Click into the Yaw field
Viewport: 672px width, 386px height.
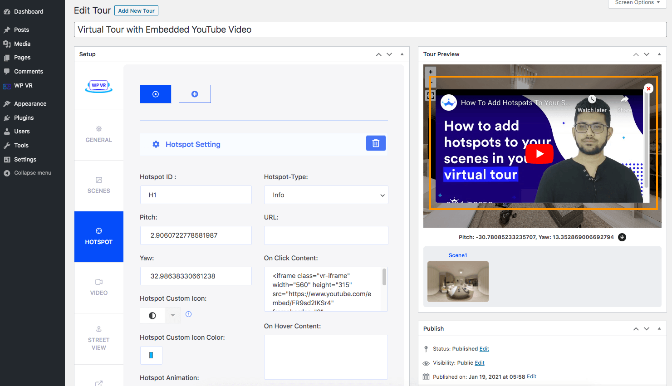pos(196,276)
